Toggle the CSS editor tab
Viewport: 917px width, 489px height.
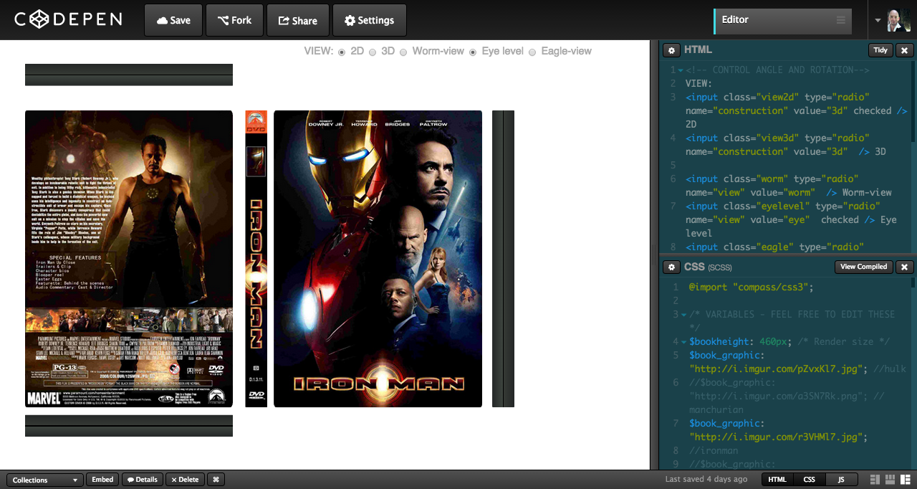tap(809, 480)
